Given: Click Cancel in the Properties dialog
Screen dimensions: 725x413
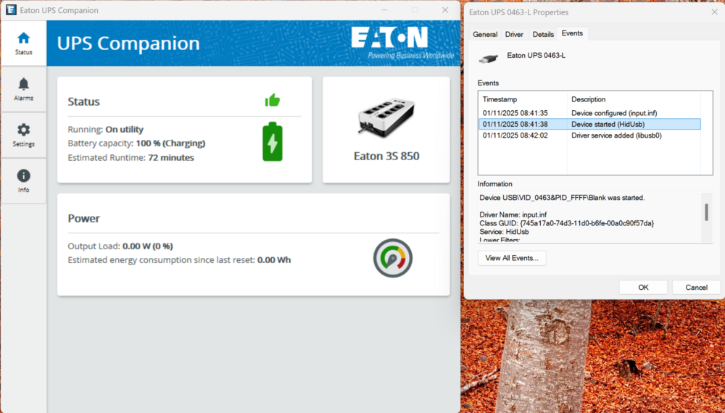Looking at the screenshot, I should click(696, 288).
